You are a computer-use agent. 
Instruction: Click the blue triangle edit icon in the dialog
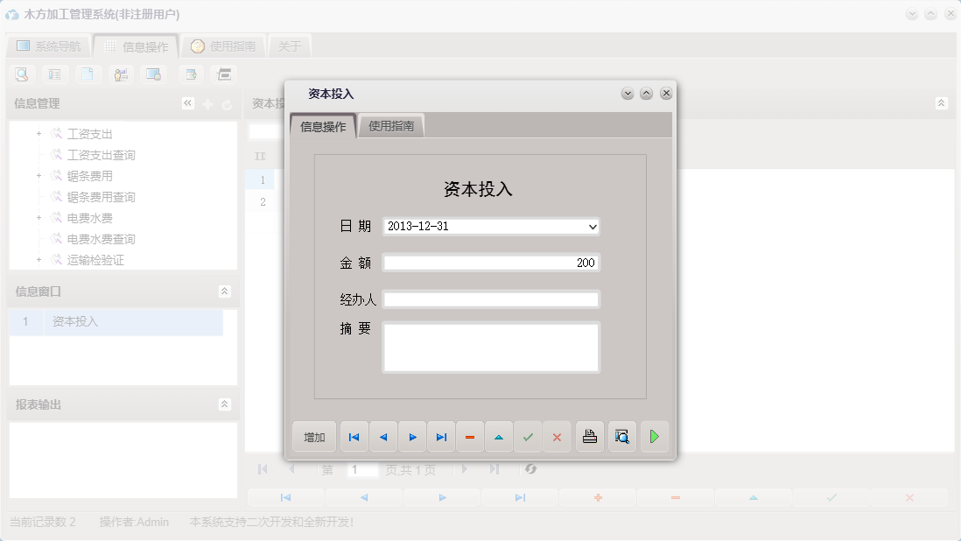pyautogui.click(x=499, y=436)
